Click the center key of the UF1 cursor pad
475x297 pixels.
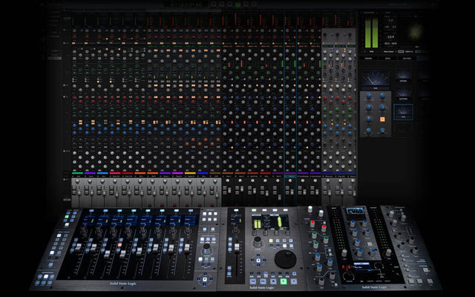click(x=258, y=261)
